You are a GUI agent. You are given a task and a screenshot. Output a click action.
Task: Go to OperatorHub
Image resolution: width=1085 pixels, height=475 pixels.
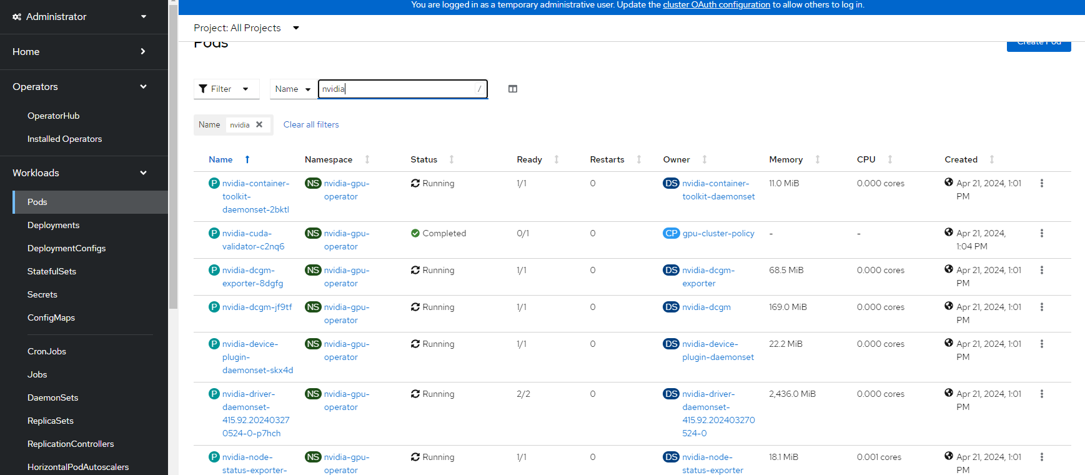tap(54, 116)
